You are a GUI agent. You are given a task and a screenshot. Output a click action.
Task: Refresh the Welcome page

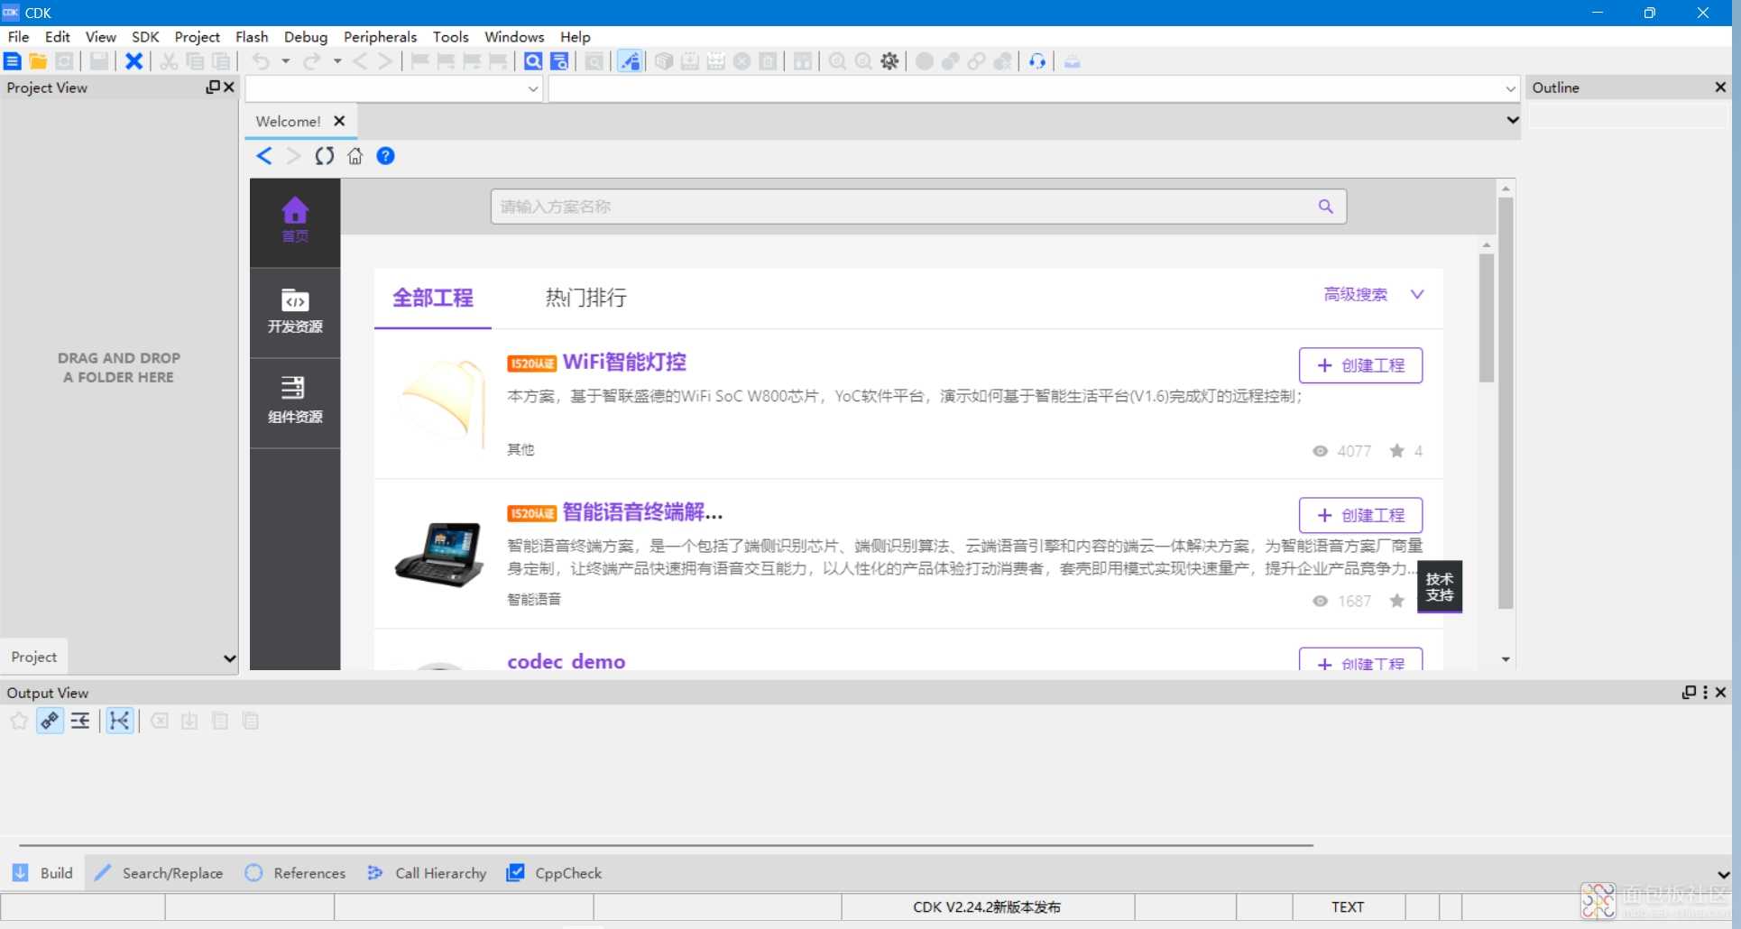[x=325, y=156]
